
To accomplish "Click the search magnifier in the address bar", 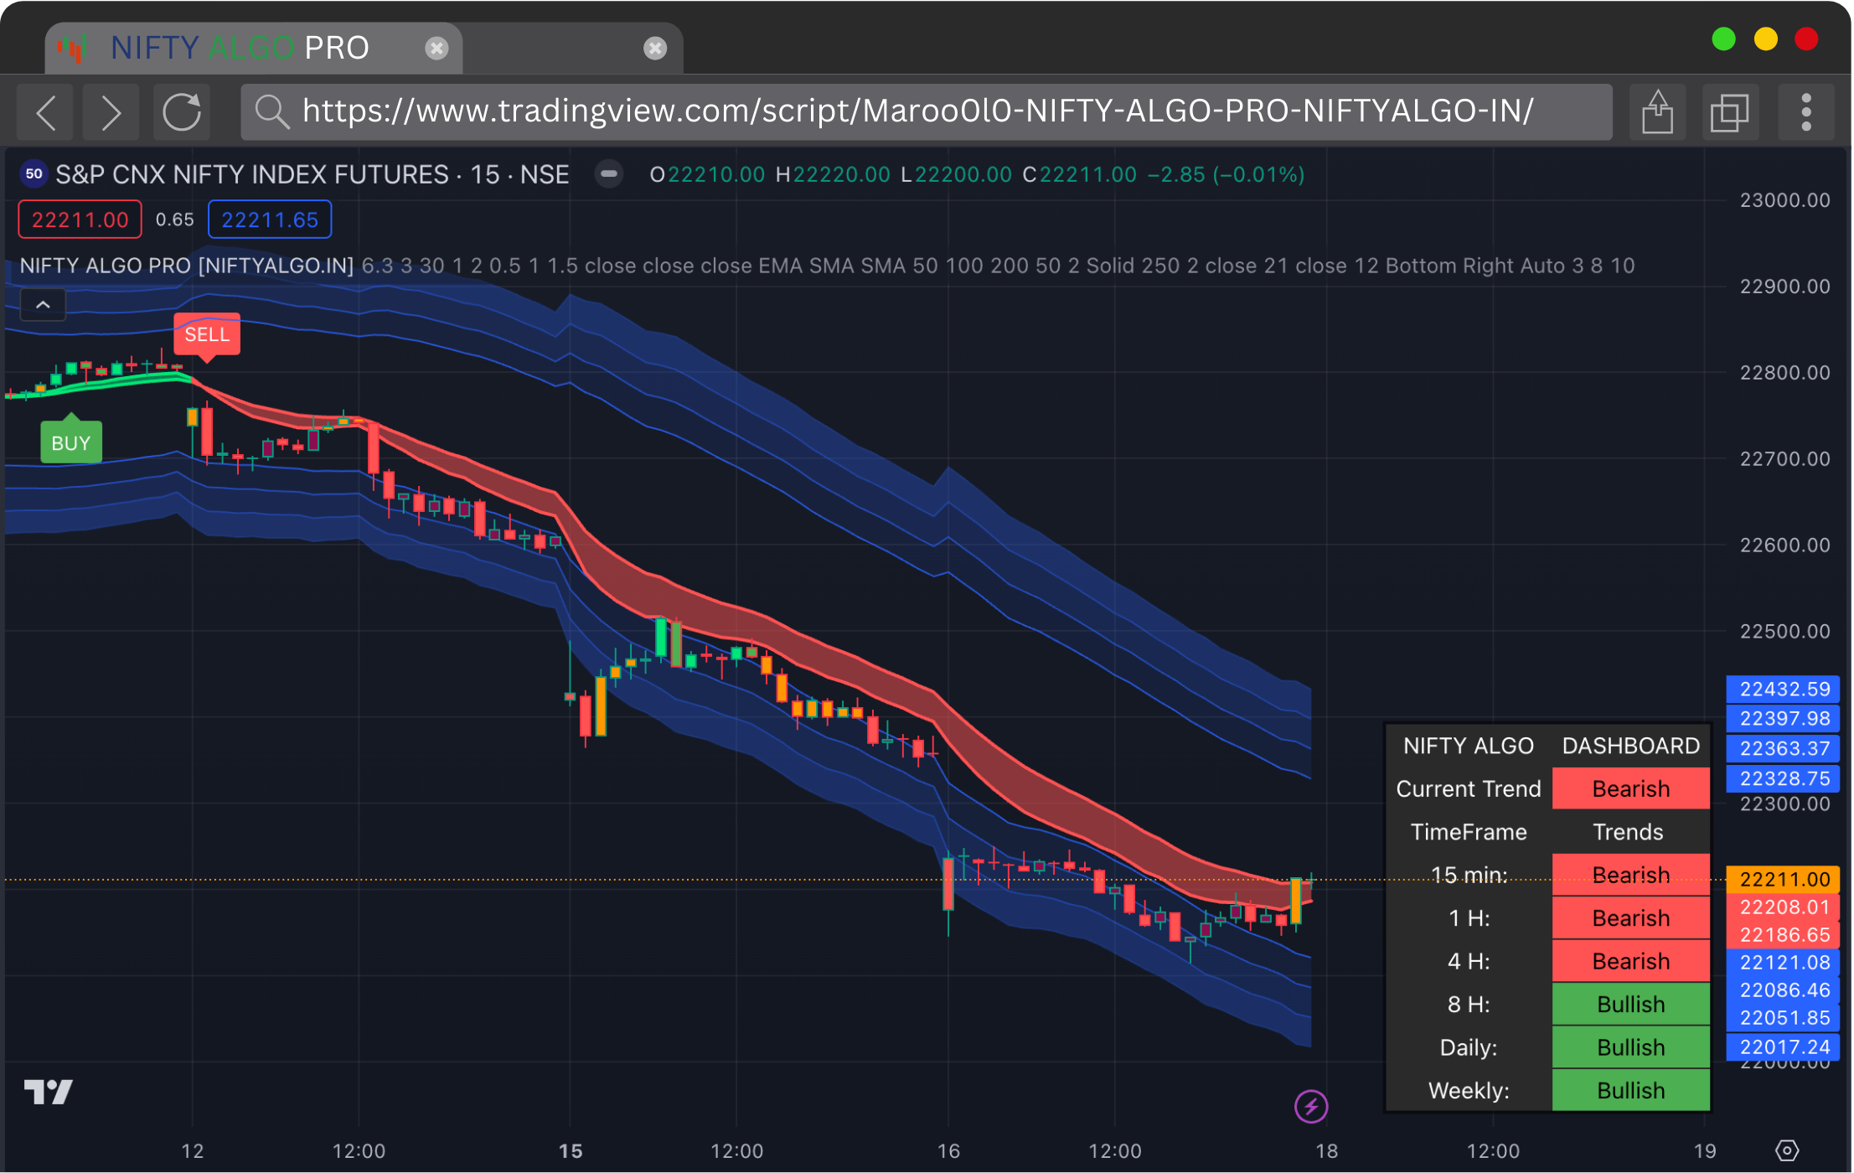I will 272,111.
